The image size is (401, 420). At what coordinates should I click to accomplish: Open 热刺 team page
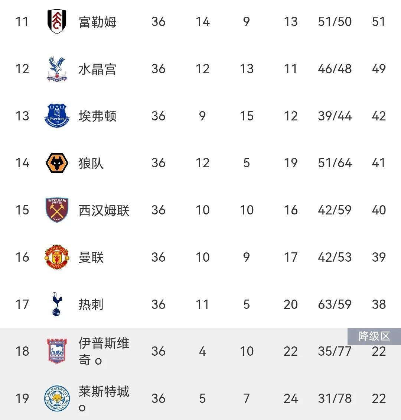tap(91, 304)
